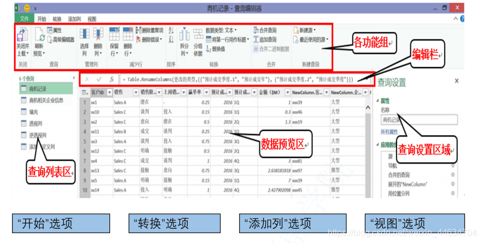482x243 pixels.
Task: Open the 文件 (File) menu
Action: click(24, 19)
